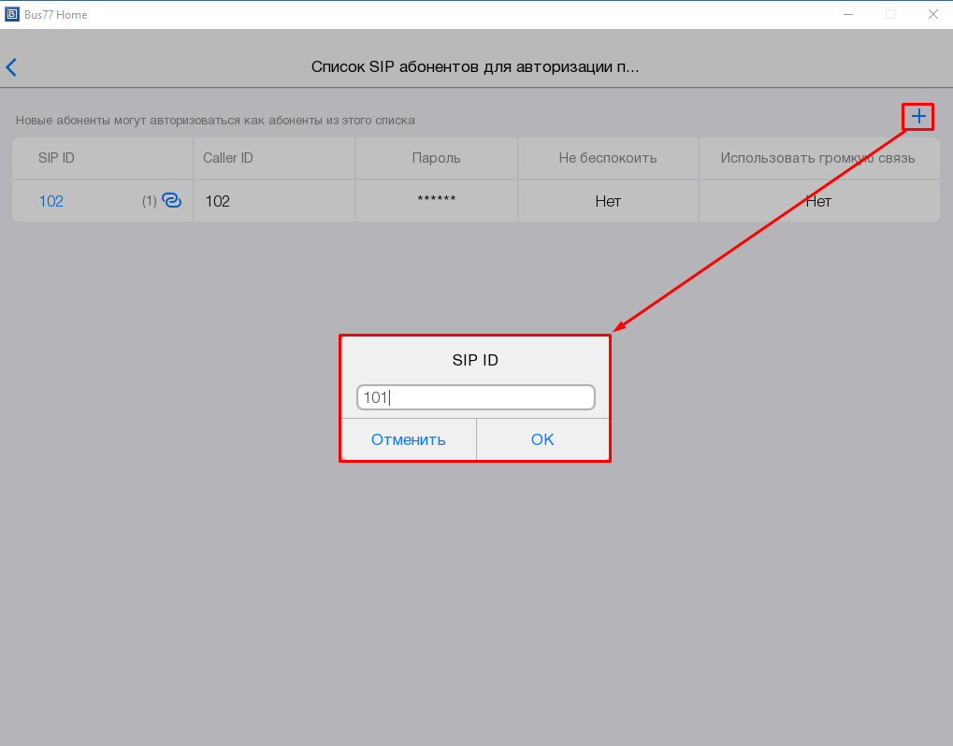953x746 pixels.
Task: Click the Использовать громкую связь column header
Action: tap(817, 158)
